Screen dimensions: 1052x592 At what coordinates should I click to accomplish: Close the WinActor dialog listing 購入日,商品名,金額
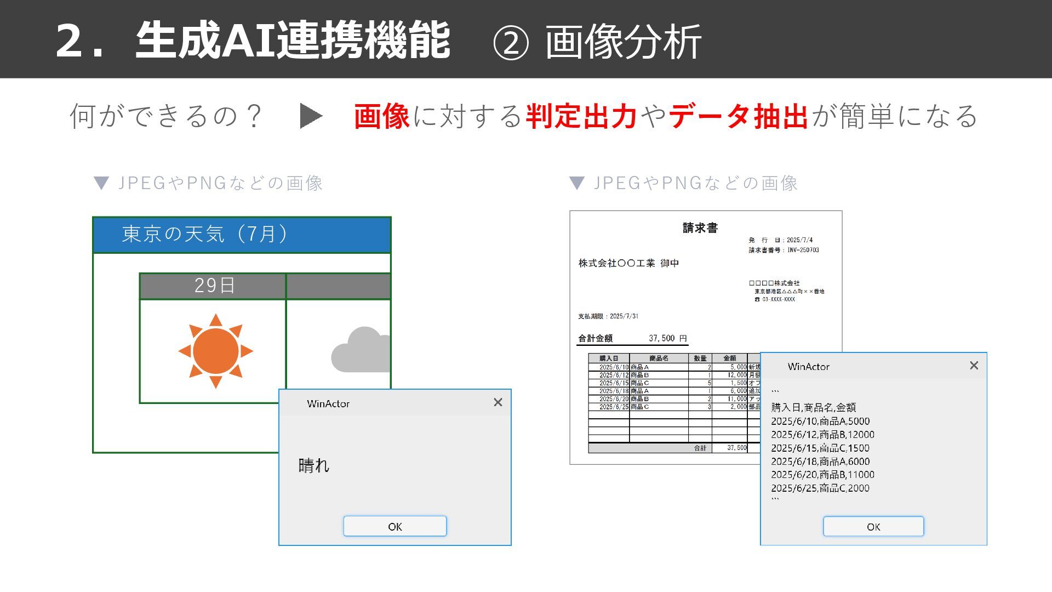974,366
